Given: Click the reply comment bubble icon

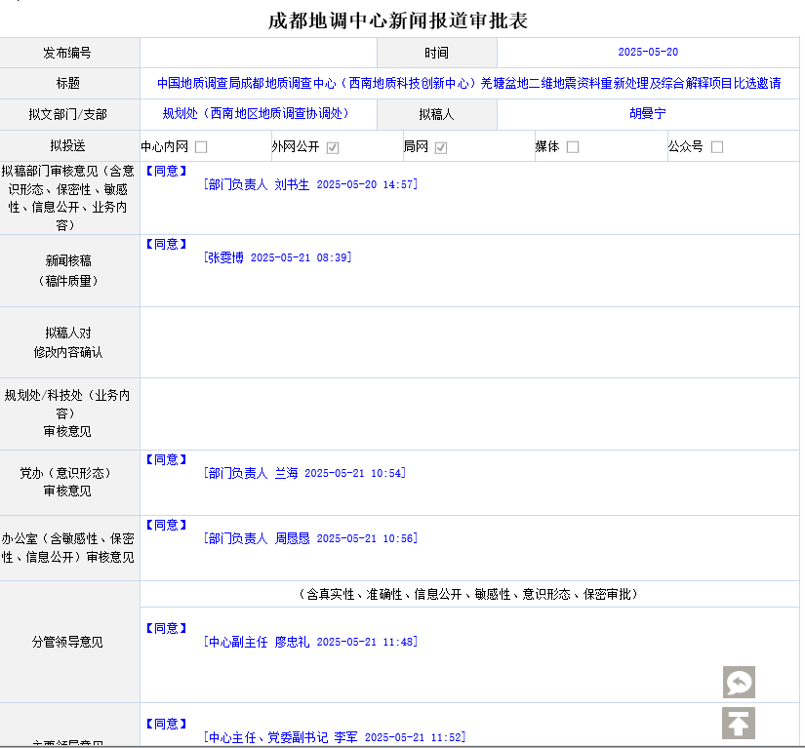Looking at the screenshot, I should tap(739, 682).
